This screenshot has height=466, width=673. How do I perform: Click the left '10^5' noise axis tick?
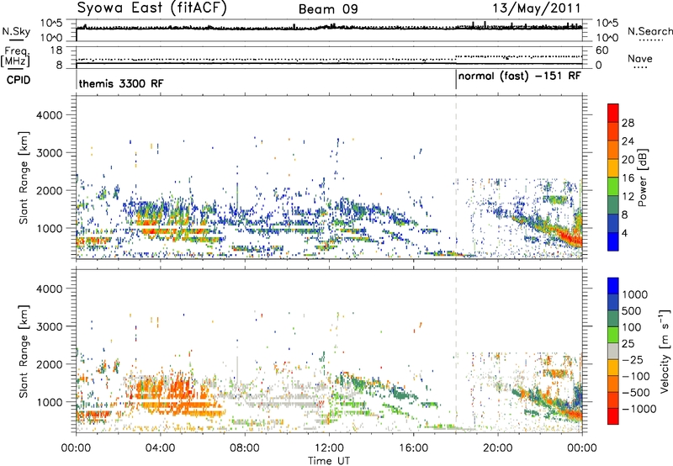pos(51,24)
